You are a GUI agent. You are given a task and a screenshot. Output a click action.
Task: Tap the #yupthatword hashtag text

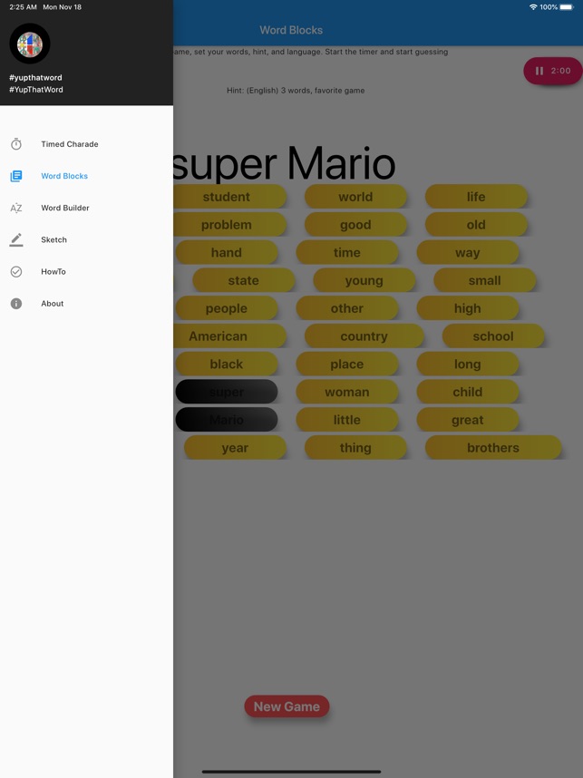[x=35, y=77]
